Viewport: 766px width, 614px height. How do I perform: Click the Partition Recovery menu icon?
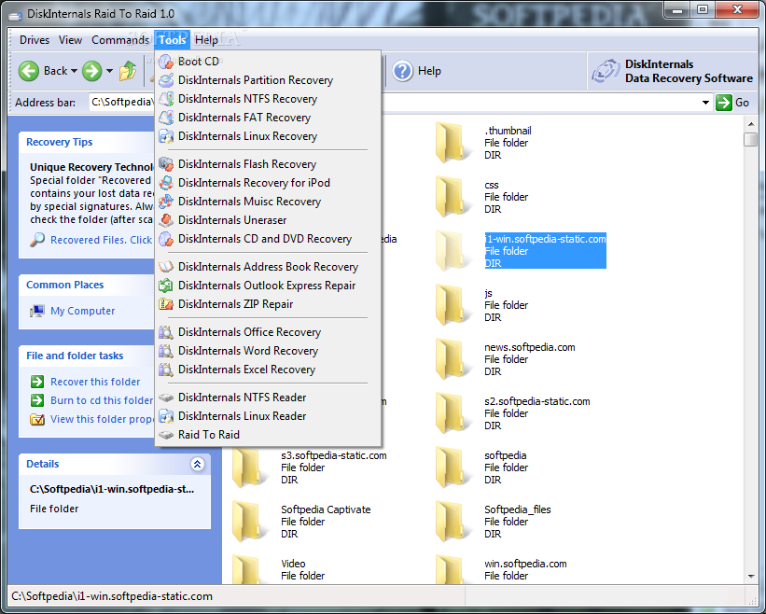pos(166,80)
